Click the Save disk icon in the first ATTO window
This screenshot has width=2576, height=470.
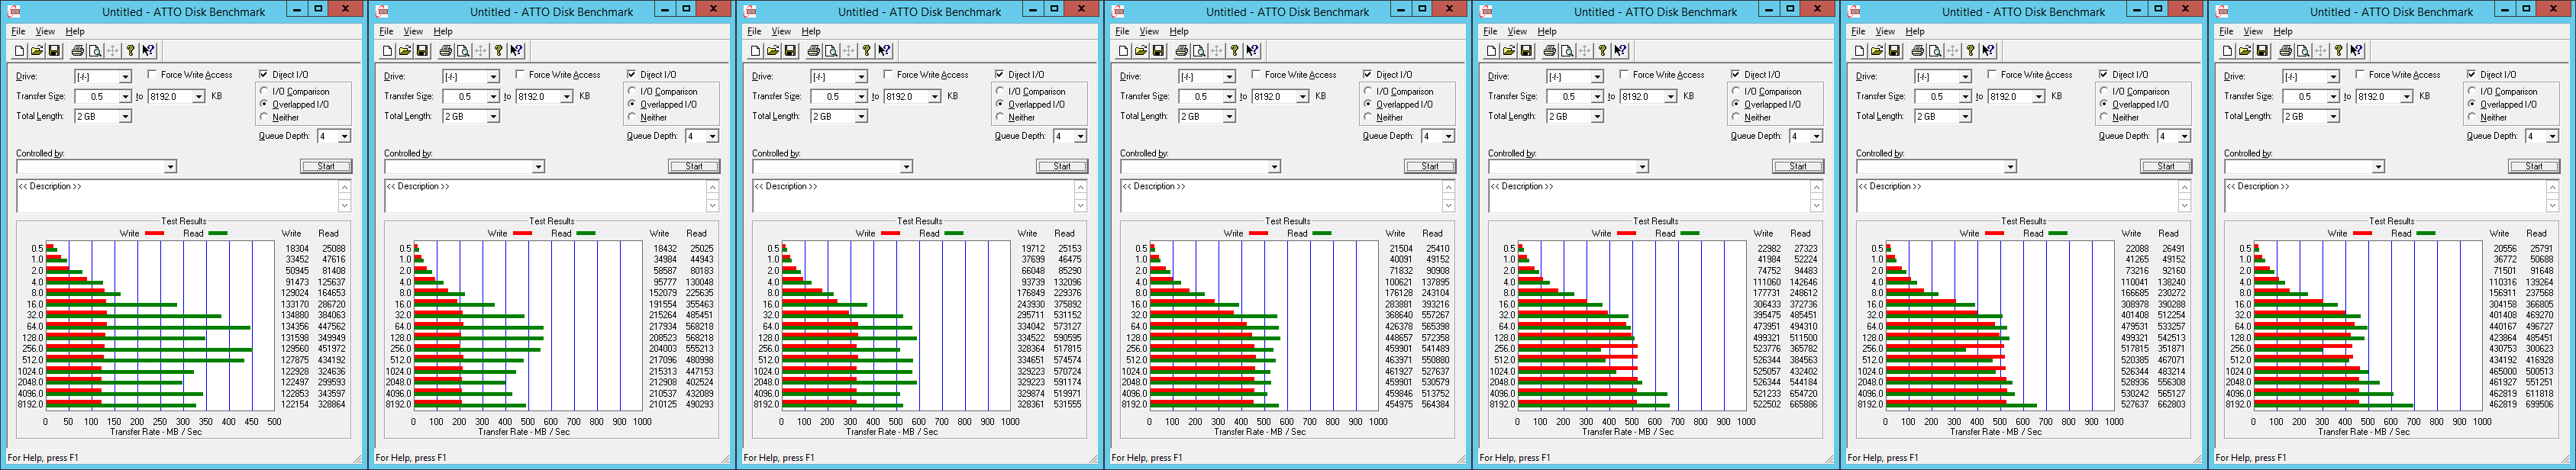54,51
